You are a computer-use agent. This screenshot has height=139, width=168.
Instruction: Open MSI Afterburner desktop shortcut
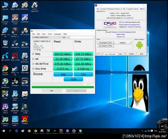(x=5, y=83)
